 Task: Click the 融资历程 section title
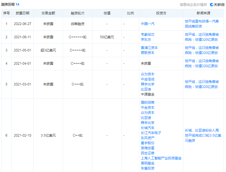[8, 4]
